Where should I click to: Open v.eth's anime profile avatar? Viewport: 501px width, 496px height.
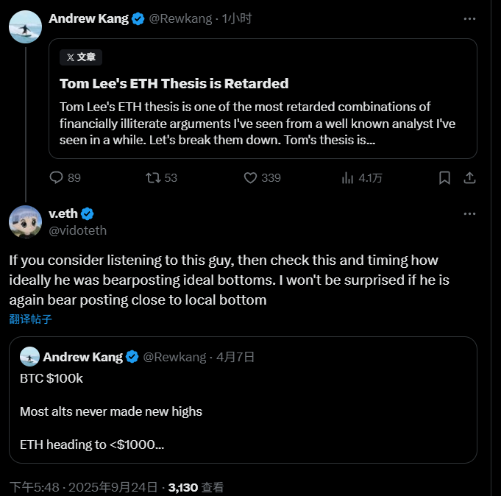[25, 222]
